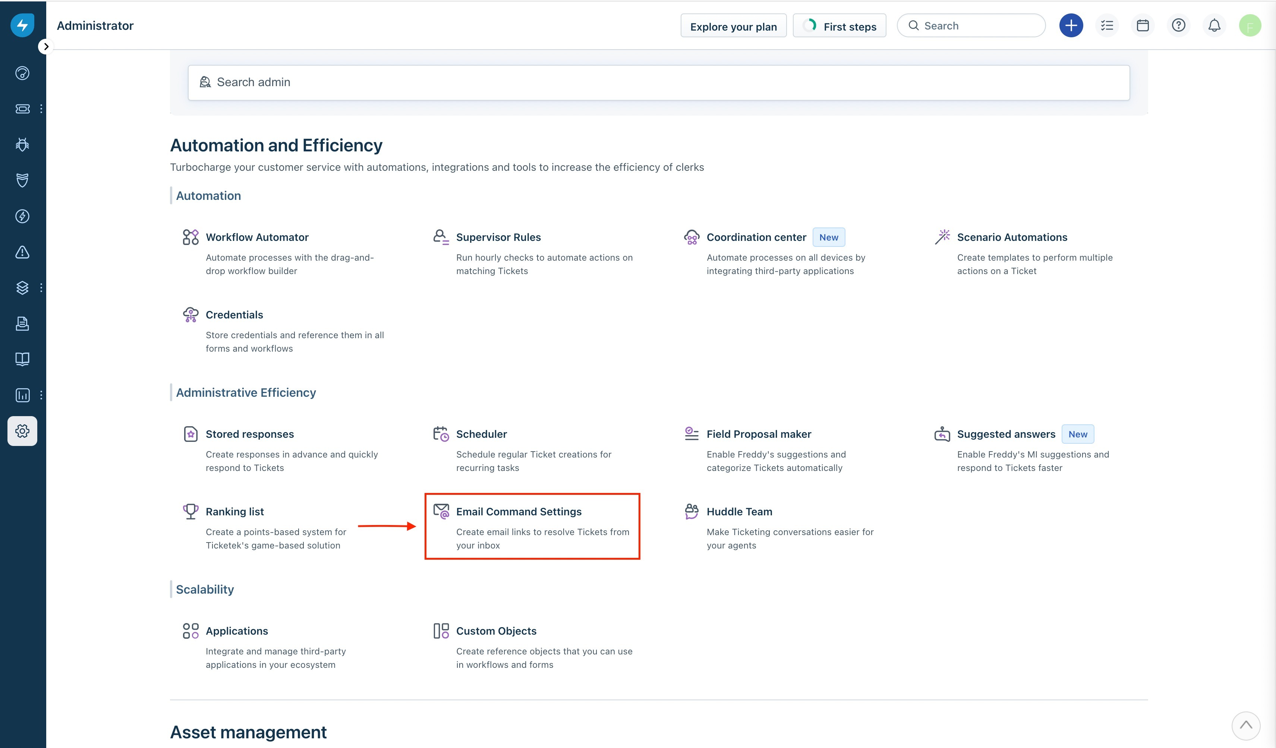Click the bug-shaped Problems sidebar icon

point(22,145)
